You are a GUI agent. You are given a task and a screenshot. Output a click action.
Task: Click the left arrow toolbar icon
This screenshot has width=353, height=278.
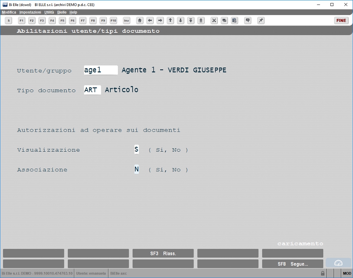click(x=150, y=20)
